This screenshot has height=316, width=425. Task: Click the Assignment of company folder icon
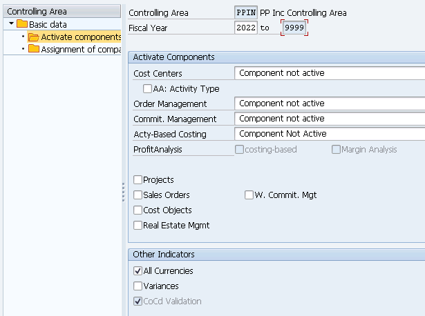tap(34, 49)
